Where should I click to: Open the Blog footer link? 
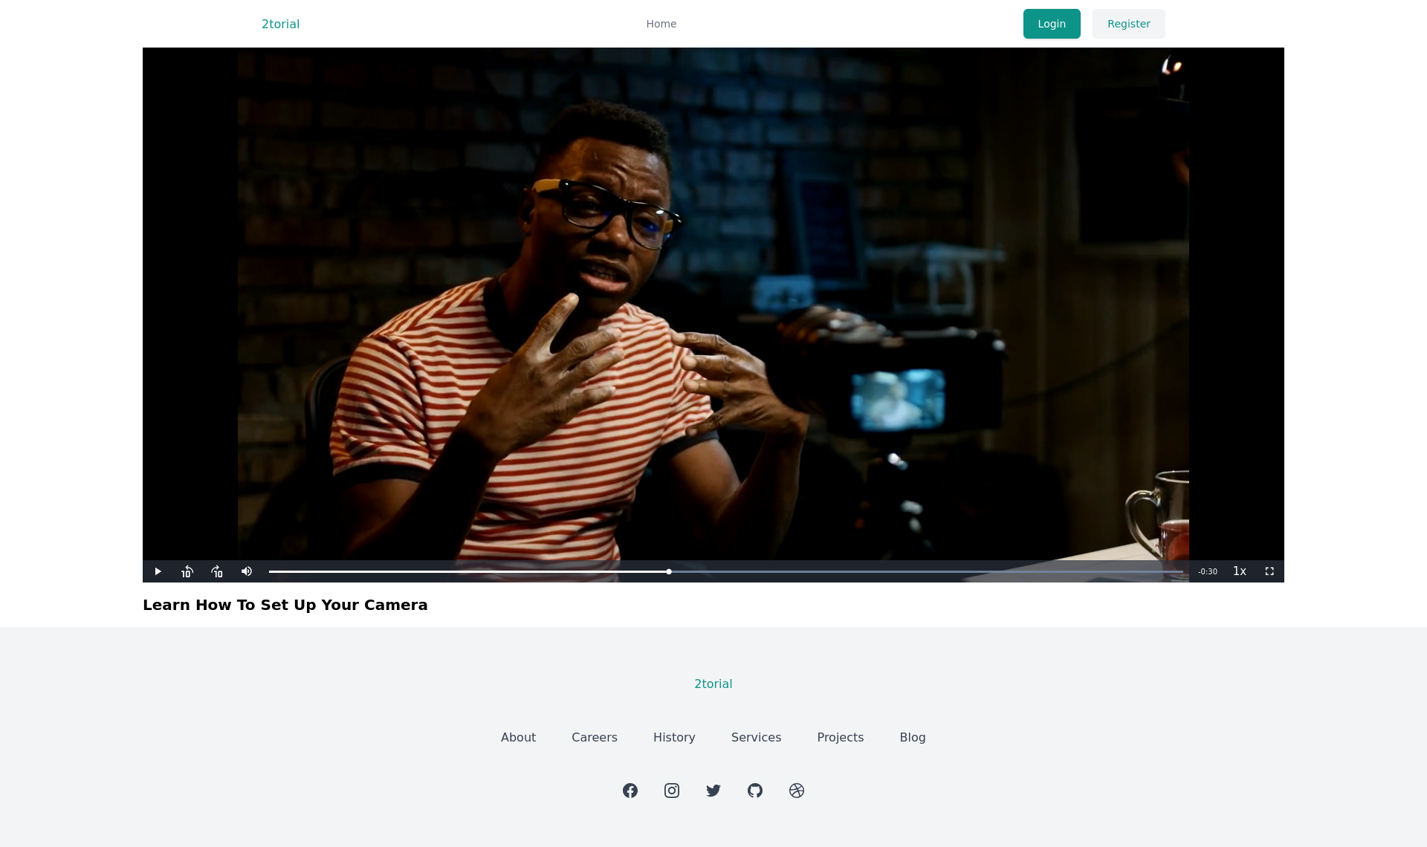click(x=913, y=737)
